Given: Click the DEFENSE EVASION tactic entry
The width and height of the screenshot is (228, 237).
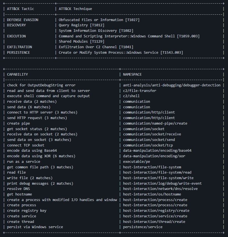Looking at the screenshot, I should (23, 20).
